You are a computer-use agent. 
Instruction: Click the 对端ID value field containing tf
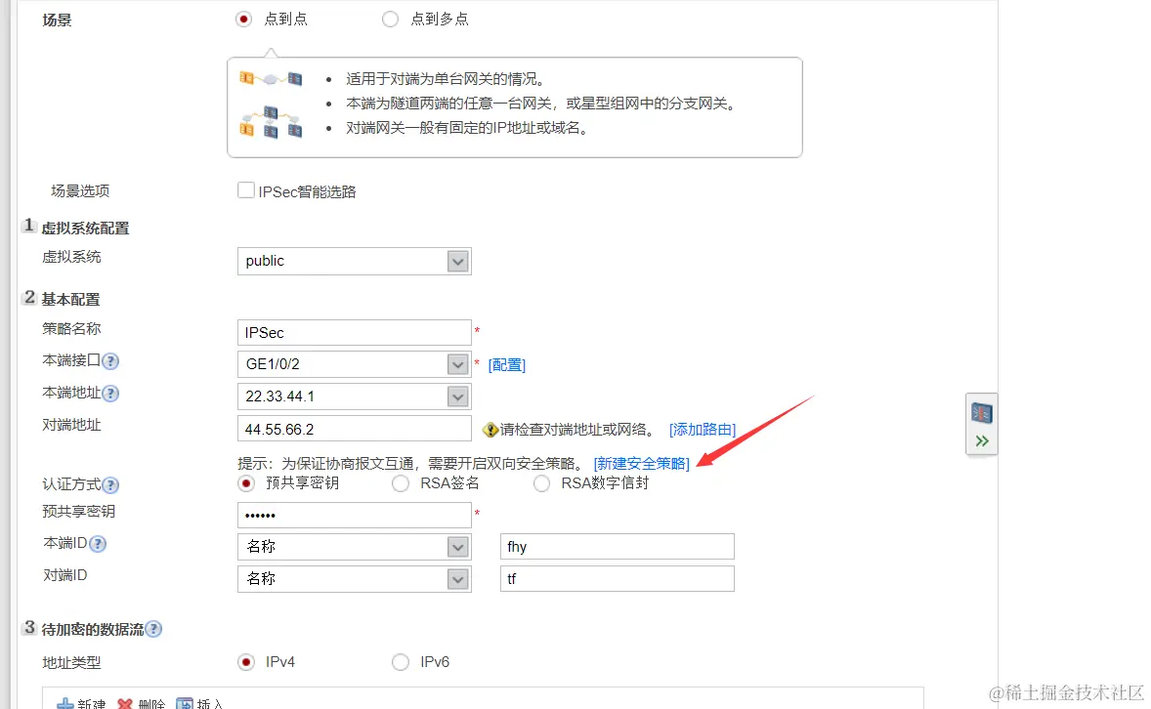[x=617, y=579]
